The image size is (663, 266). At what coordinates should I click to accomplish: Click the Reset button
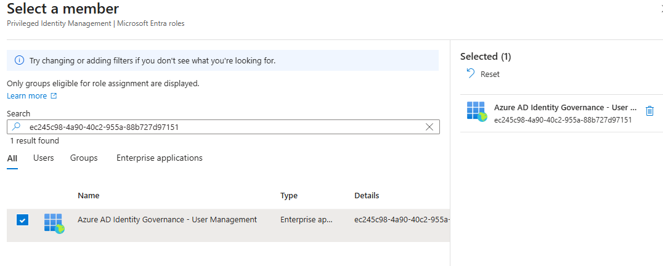[x=483, y=74]
